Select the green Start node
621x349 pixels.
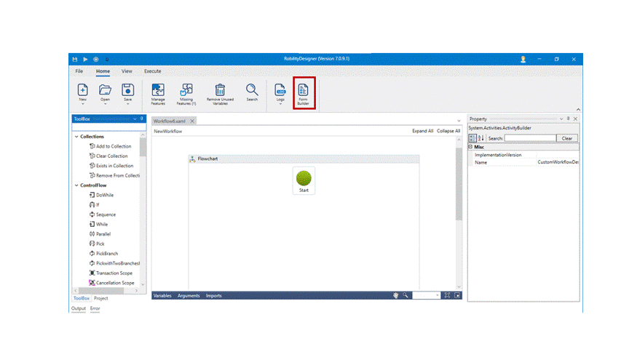304,179
